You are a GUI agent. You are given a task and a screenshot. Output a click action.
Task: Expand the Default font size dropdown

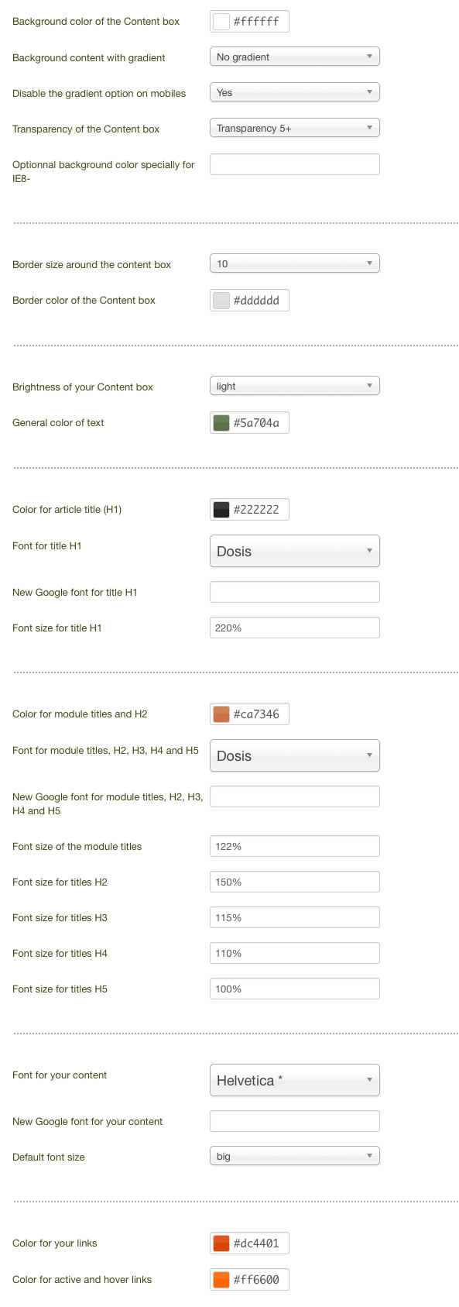click(x=295, y=1156)
